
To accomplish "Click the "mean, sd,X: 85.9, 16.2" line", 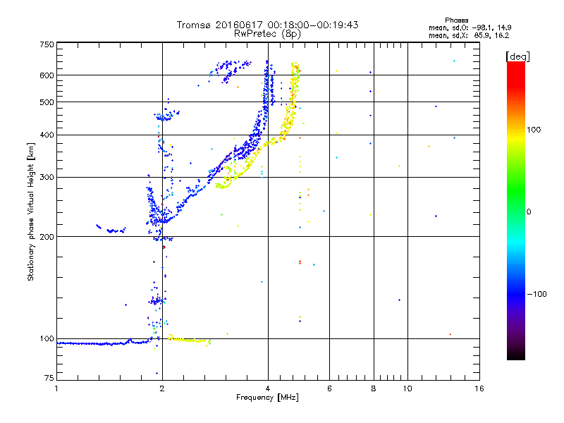I will point(469,36).
